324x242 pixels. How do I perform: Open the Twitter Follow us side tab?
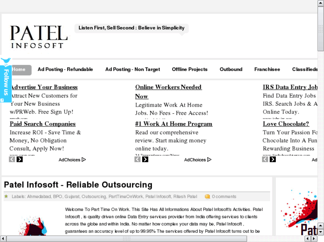(6, 80)
